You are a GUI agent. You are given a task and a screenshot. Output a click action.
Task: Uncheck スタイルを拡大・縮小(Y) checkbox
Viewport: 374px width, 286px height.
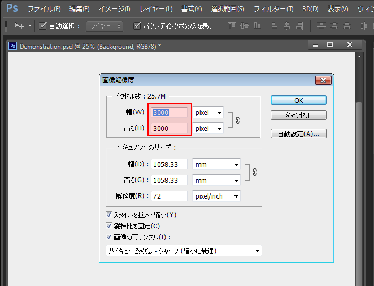[109, 215]
